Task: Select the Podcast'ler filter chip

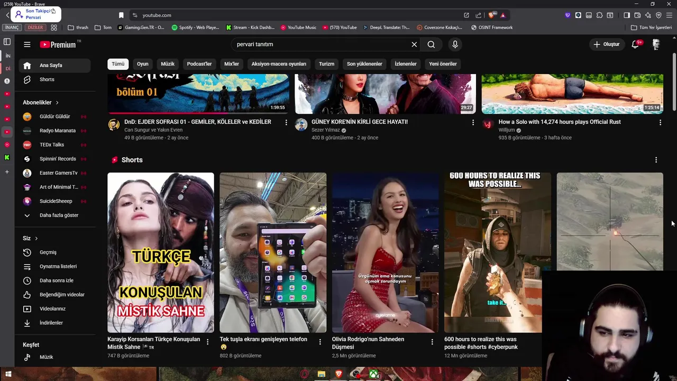Action: click(199, 64)
